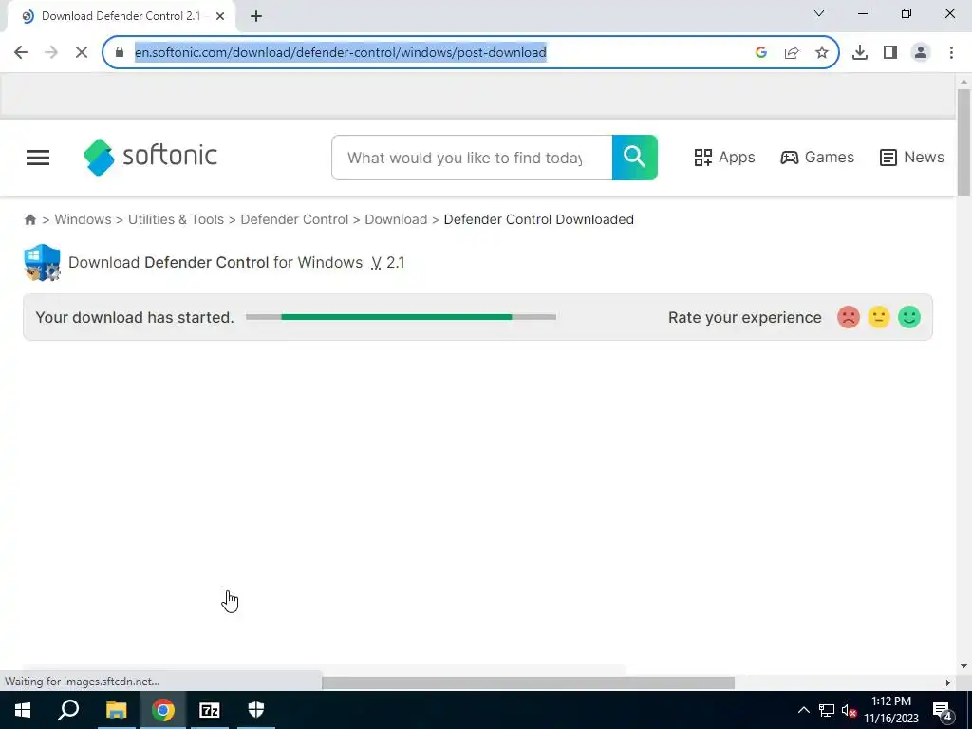
Task: Open File Explorer from taskbar
Action: tap(116, 710)
